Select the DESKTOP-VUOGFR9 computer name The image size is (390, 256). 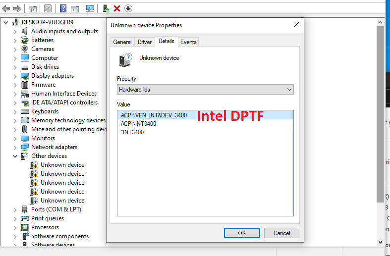[48, 22]
